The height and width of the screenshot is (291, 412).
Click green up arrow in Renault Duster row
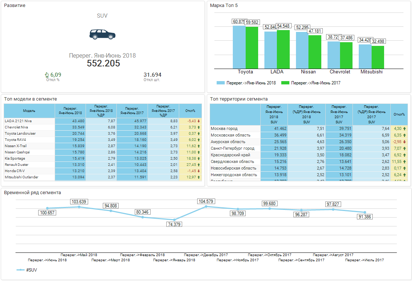click(x=199, y=165)
